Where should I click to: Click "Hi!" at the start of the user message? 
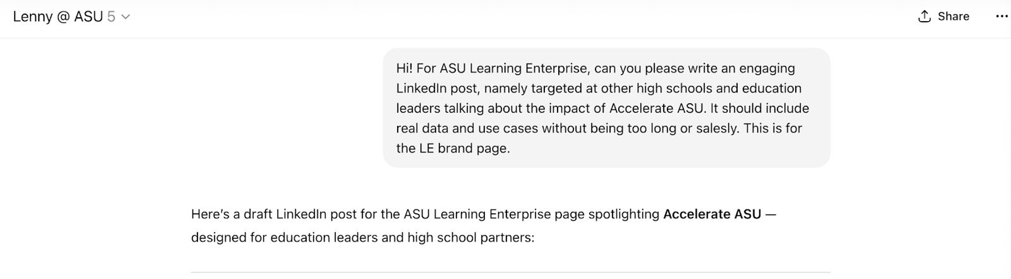404,68
